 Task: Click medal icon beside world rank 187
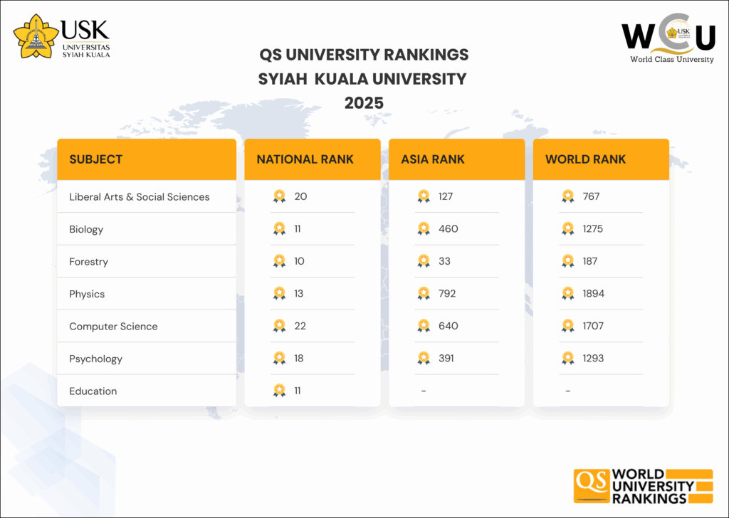click(567, 261)
